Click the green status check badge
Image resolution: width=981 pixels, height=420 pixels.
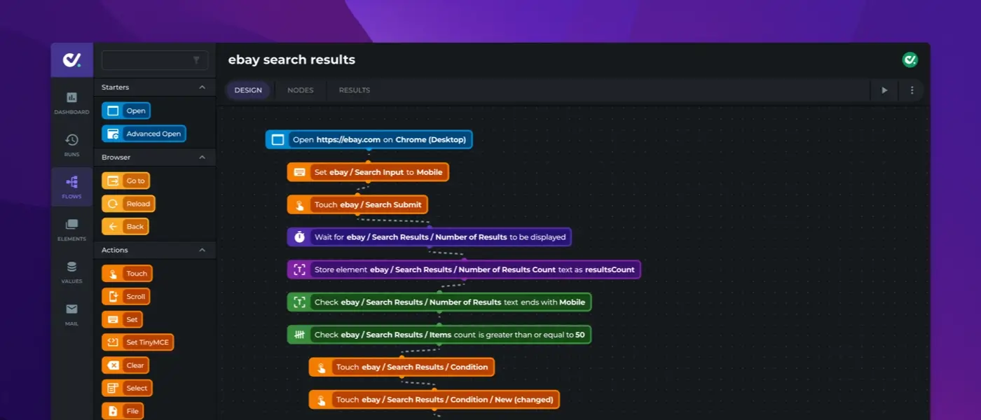(x=910, y=59)
